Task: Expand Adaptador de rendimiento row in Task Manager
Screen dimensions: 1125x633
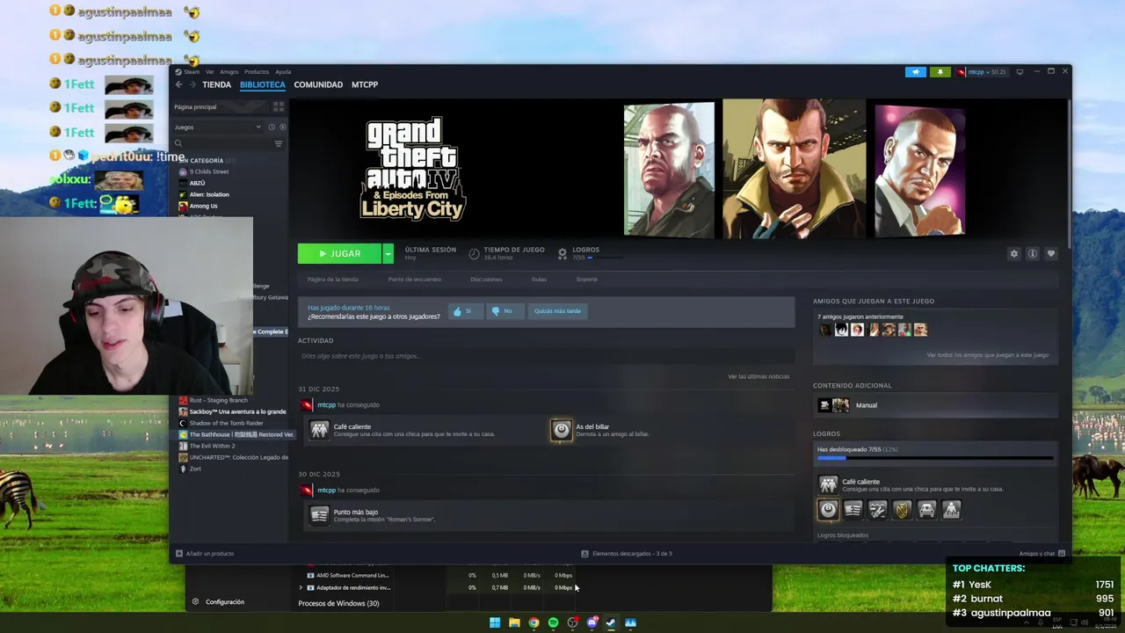Action: point(301,587)
